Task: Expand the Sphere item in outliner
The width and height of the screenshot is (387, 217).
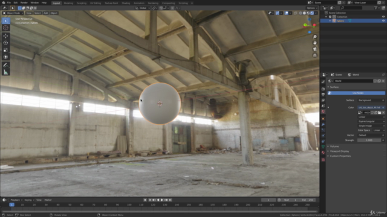Action: 330,21
